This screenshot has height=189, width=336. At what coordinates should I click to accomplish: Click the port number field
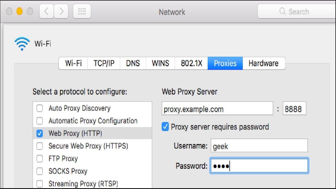point(294,109)
